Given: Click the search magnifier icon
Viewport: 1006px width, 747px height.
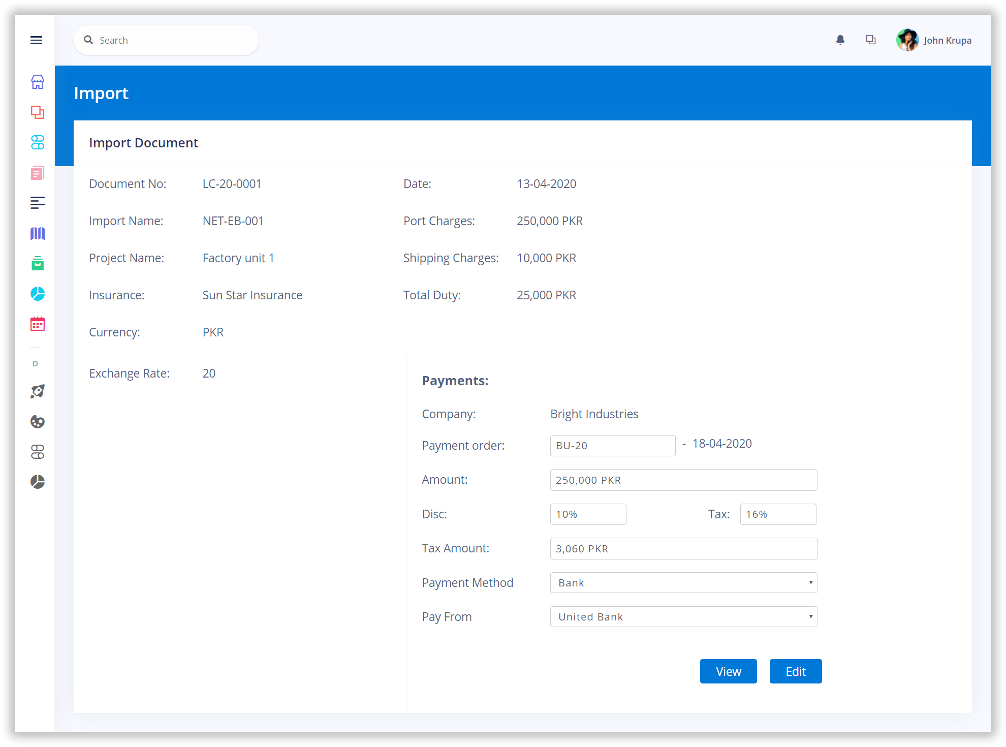Looking at the screenshot, I should pos(88,40).
